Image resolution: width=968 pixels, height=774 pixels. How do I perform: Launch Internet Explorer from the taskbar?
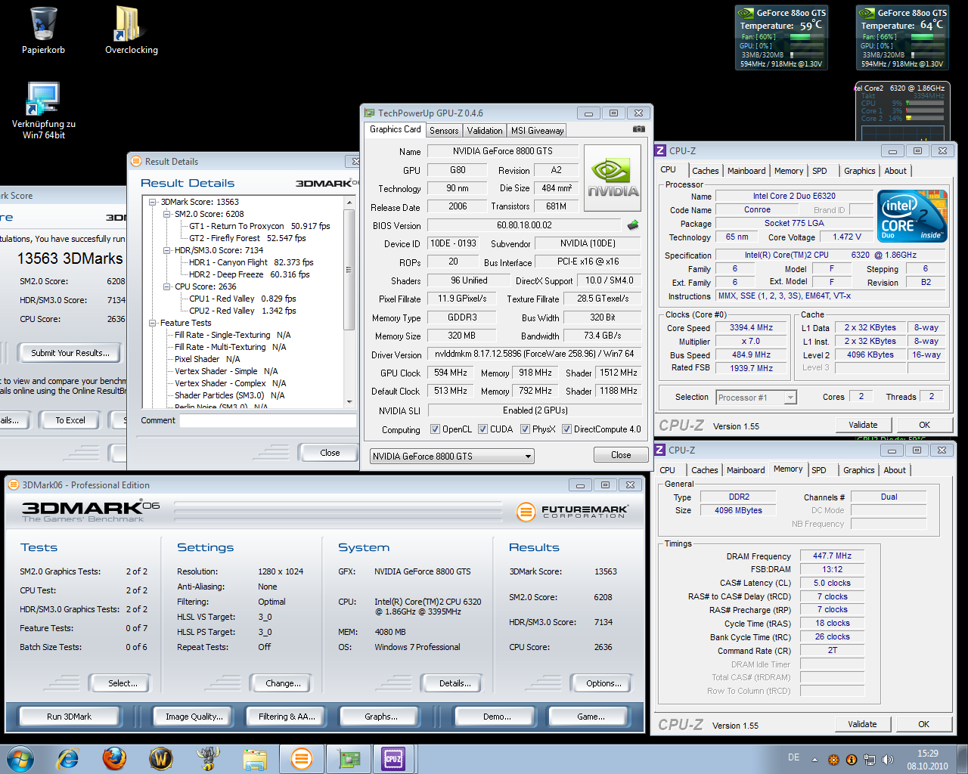click(x=68, y=758)
